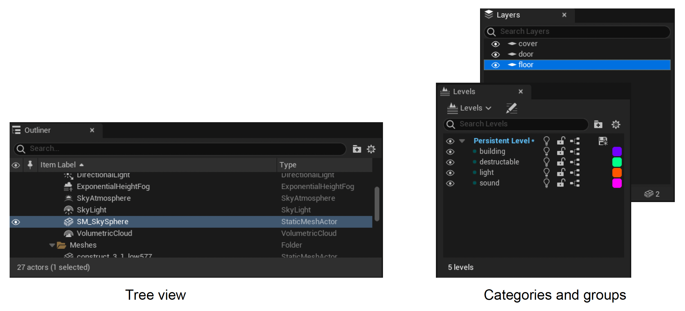Click the Outliner settings gear icon
This screenshot has width=685, height=311.
point(371,149)
